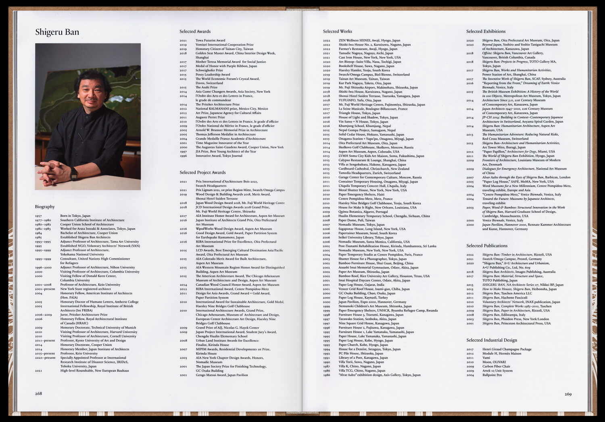Select the Selected Works heading
This screenshot has width=605, height=422.
(337, 31)
